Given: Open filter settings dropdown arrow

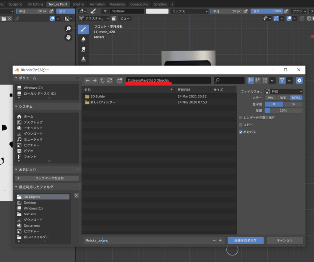Looking at the screenshot, I should pos(290,80).
